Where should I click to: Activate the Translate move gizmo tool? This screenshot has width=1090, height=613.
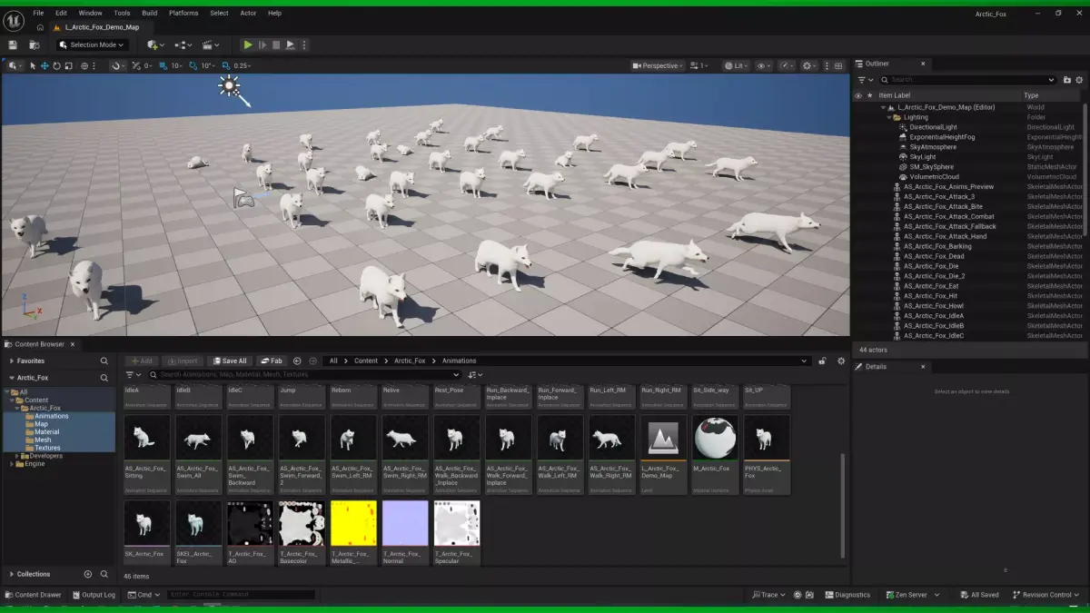[x=45, y=65]
